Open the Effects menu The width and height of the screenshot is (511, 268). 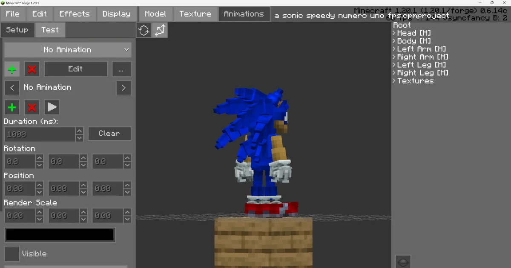pyautogui.click(x=75, y=14)
